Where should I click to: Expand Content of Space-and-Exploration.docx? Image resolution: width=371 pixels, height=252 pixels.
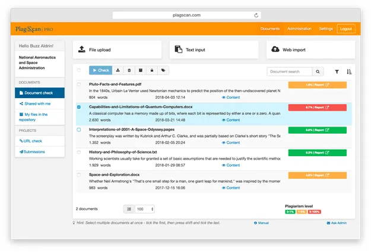point(231,188)
